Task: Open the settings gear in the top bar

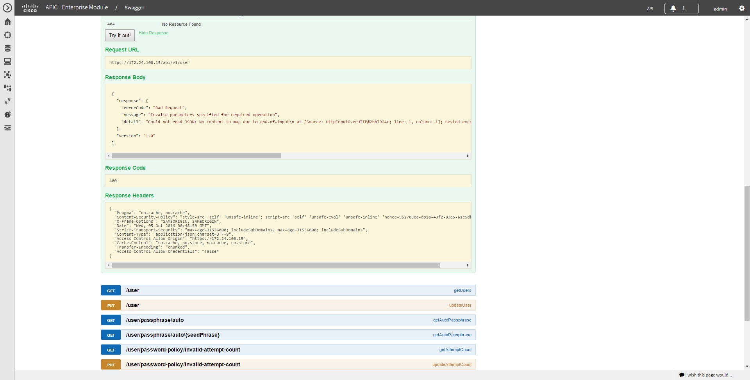Action: pos(742,8)
